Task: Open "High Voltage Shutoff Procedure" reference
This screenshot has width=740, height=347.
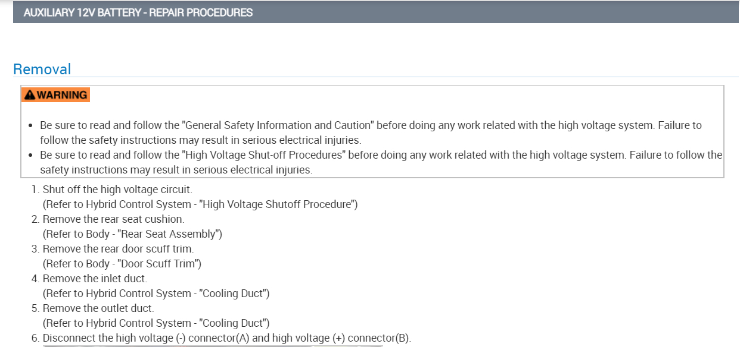Action: click(x=278, y=204)
